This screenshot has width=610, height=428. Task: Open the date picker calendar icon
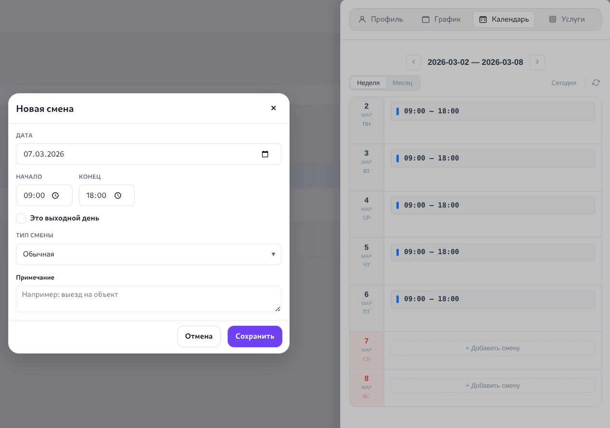[x=265, y=154]
